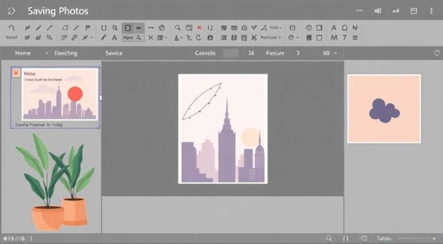Click the New button in the toolbar
Image resolution: width=443 pixels, height=244 pixels.
coord(128,37)
